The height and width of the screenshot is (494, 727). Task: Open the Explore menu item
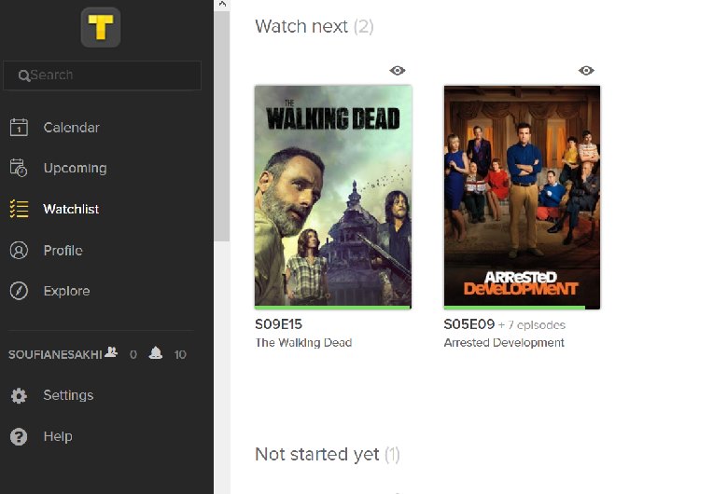[66, 291]
